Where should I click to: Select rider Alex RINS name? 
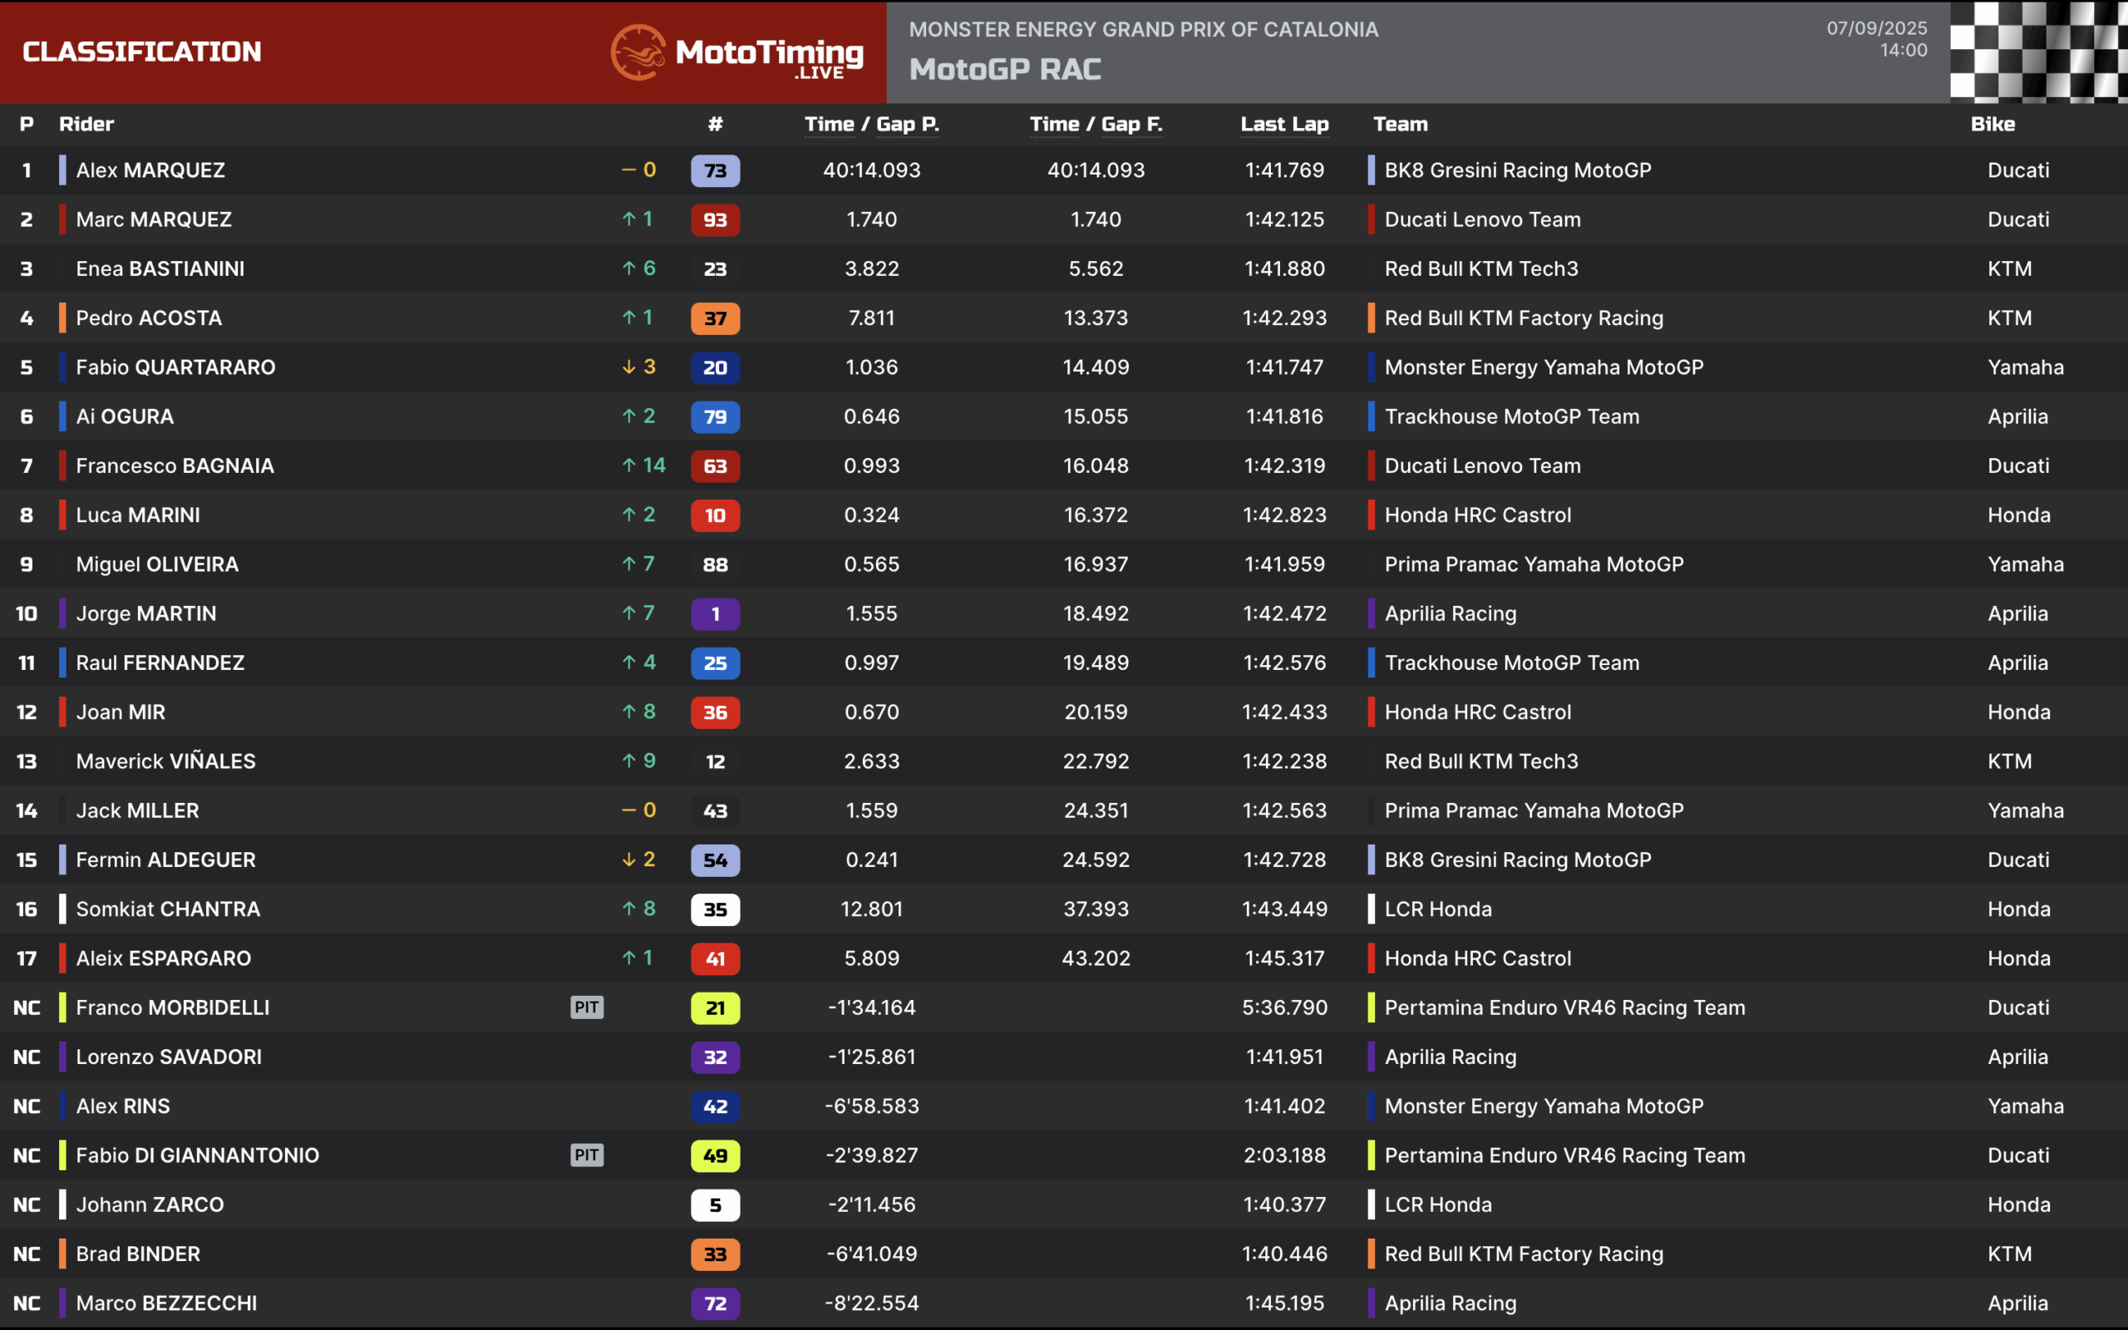click(x=123, y=1106)
